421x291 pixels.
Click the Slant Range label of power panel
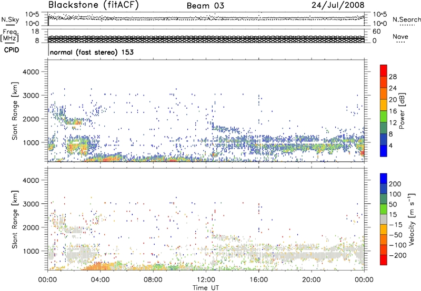[15, 111]
